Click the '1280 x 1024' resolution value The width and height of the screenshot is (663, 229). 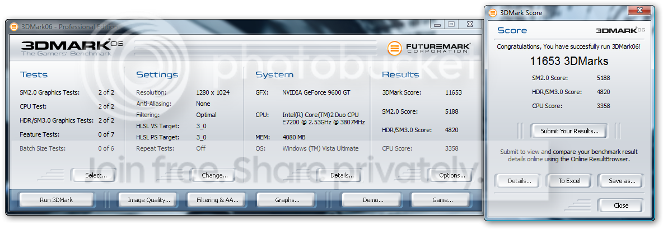213,92
